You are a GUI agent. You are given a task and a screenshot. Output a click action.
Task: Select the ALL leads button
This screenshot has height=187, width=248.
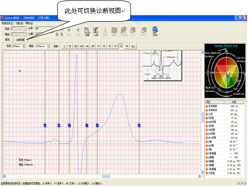(133, 46)
